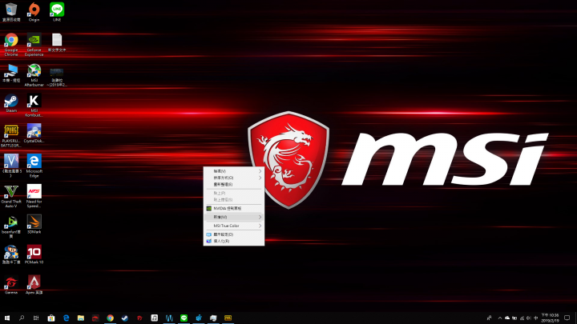Select the MSI Kombustor desktop shortcut
Screen dimensions: 577x324
(x=34, y=105)
